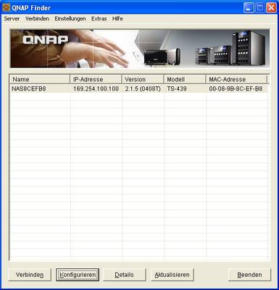Close the QNAP Finder window
Screen dimensions: 279x290
[x=271, y=8]
